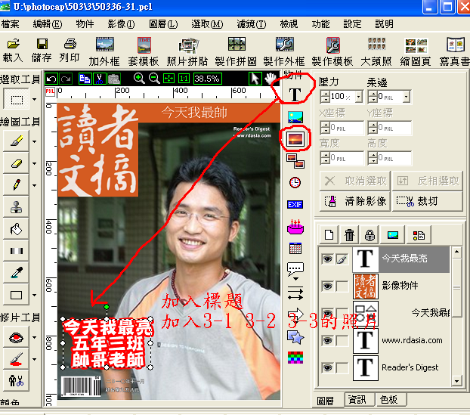
Task: Select the eraser drawing tool
Action: click(18, 163)
